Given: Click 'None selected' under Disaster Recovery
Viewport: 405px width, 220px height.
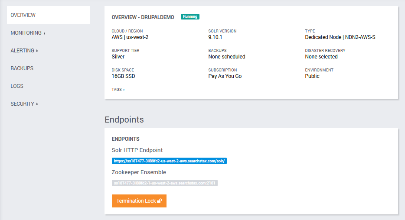Looking at the screenshot, I should [321, 57].
